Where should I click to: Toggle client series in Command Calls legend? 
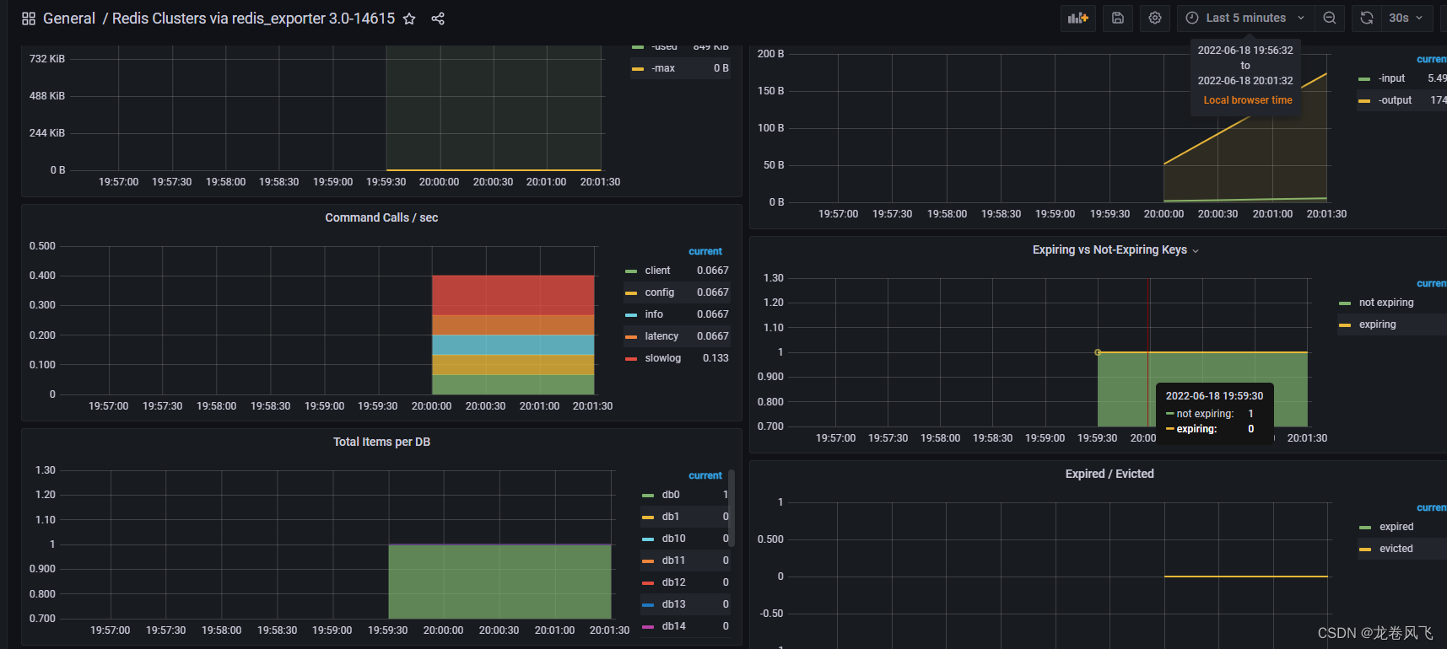click(x=657, y=271)
